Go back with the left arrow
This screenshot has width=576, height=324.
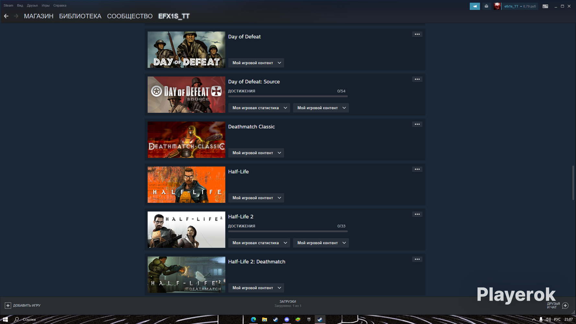click(6, 16)
